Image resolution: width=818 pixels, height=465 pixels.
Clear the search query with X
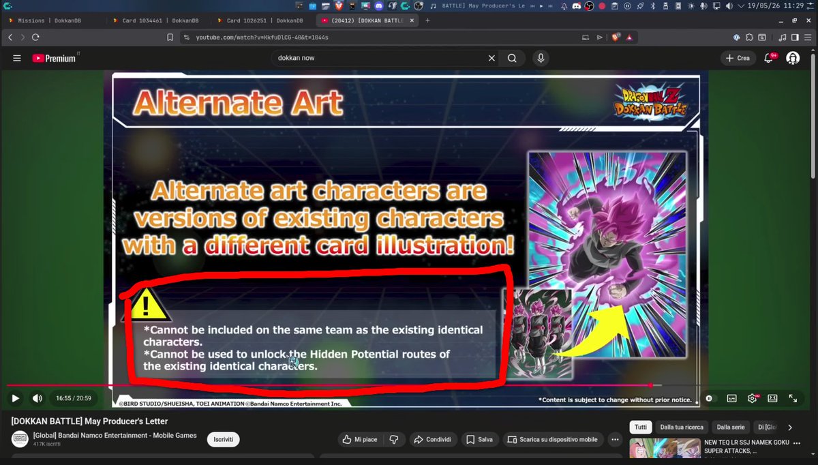click(x=491, y=58)
